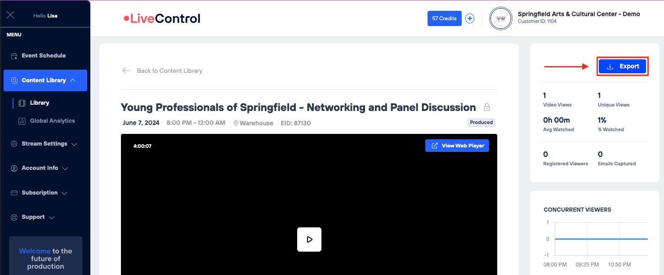Image resolution: width=664 pixels, height=275 pixels.
Task: Expand the Subscription dropdown
Action: [64, 193]
